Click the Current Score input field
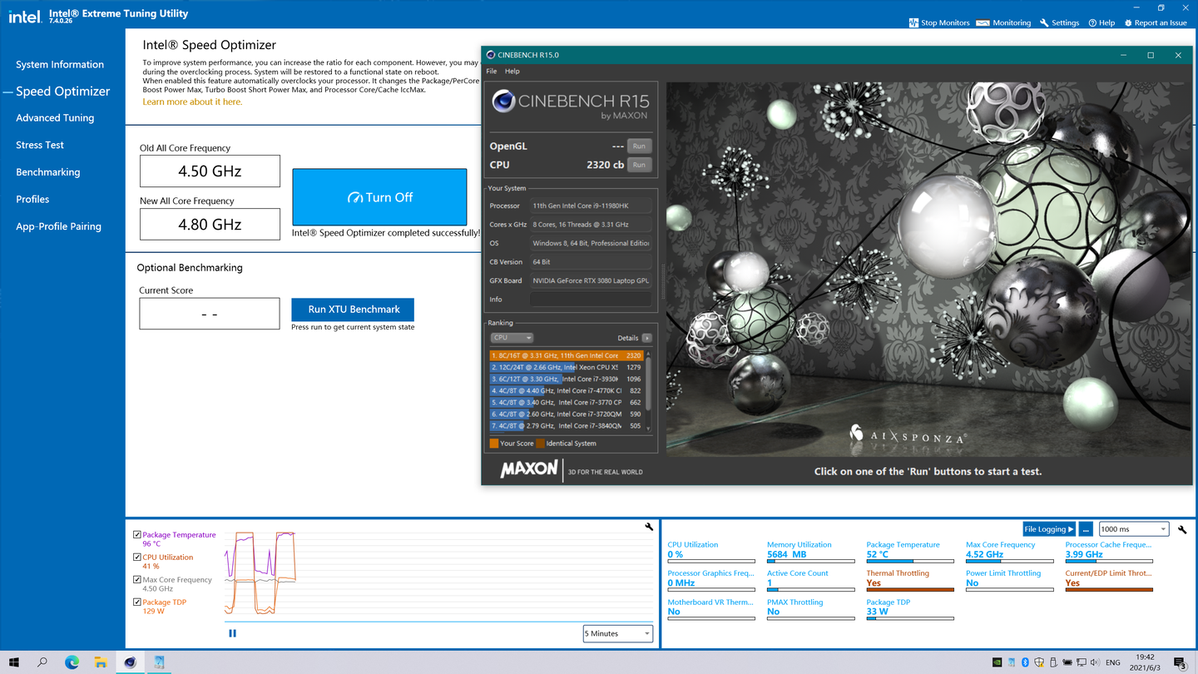The height and width of the screenshot is (674, 1198). coord(209,313)
